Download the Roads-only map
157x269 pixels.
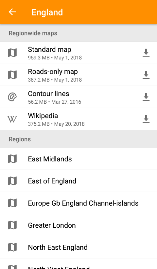pyautogui.click(x=146, y=75)
